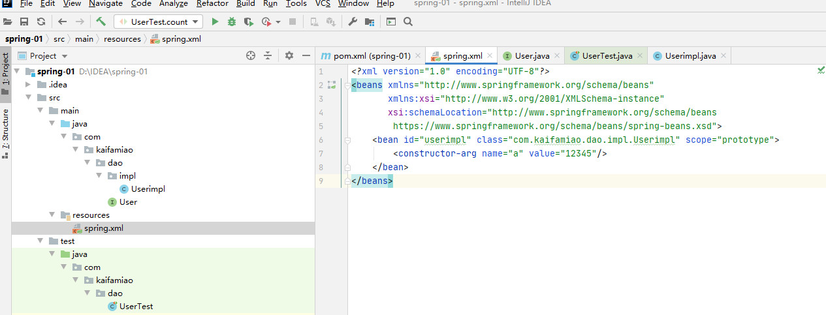Click line number 6 in gutter
The image size is (826, 315).
coord(321,140)
